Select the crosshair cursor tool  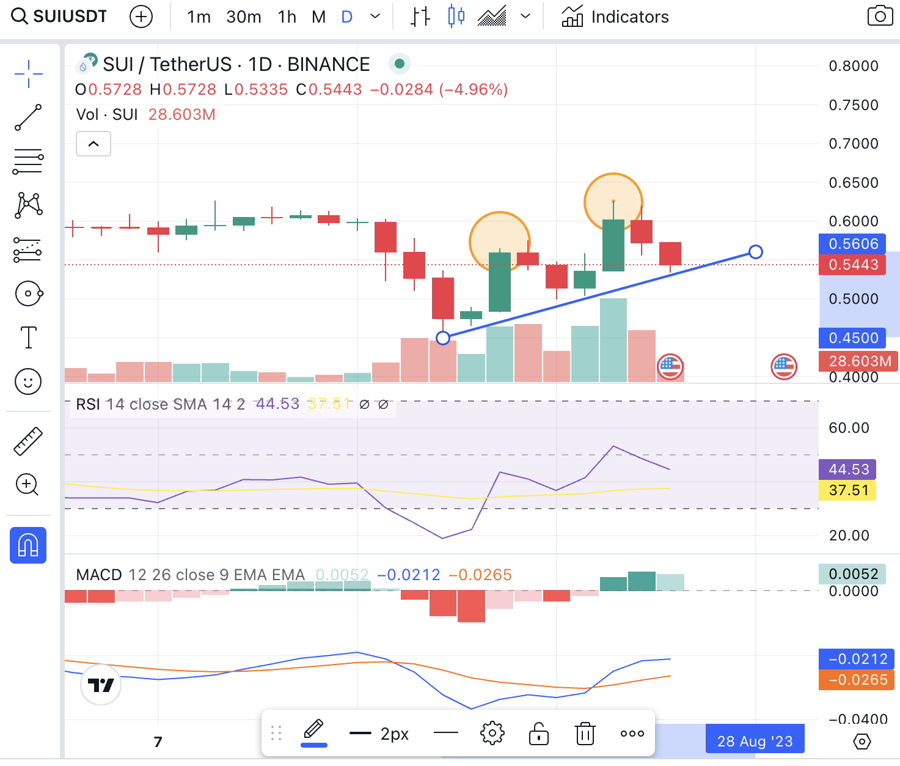pos(29,74)
